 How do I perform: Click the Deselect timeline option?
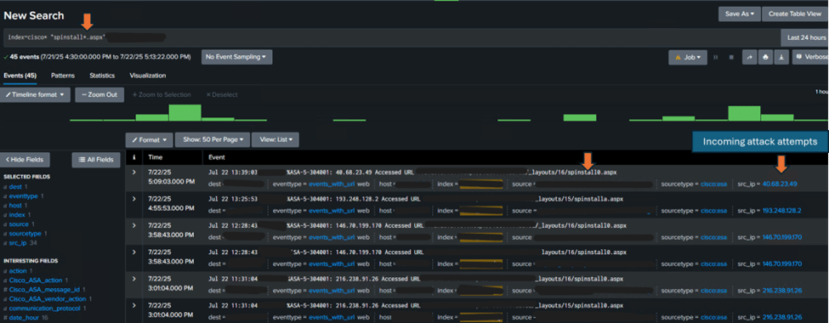222,94
